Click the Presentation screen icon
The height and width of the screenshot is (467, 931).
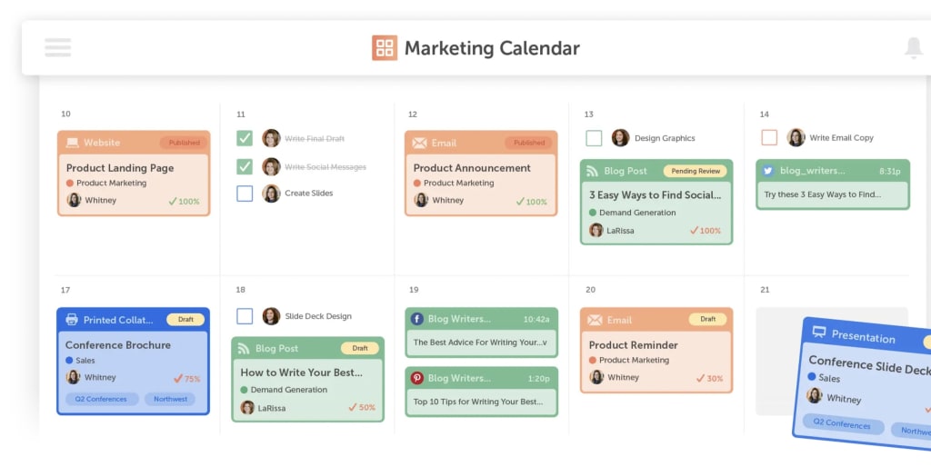point(819,331)
